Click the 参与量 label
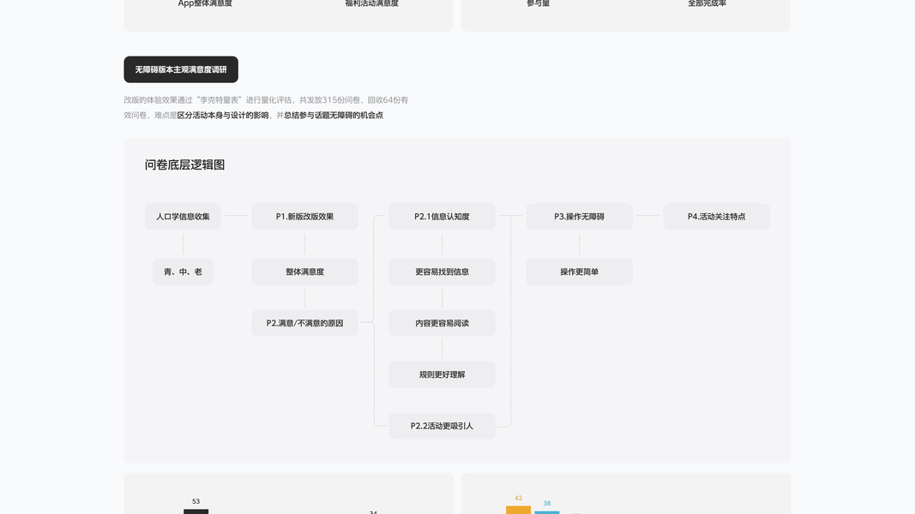The width and height of the screenshot is (915, 514). [x=538, y=3]
